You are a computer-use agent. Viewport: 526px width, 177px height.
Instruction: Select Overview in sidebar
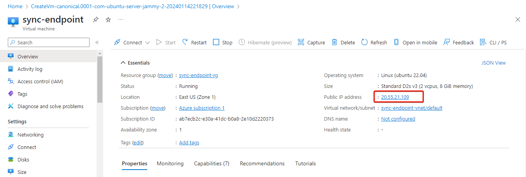pos(48,56)
